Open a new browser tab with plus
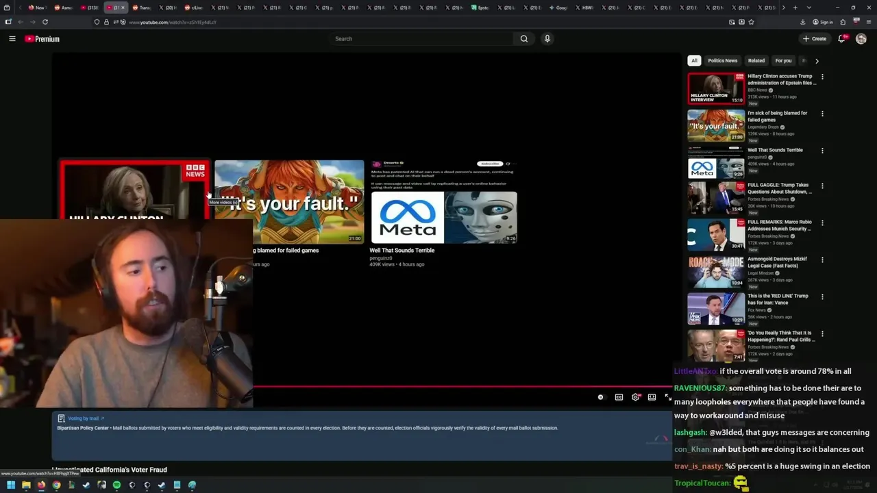The image size is (877, 493). click(x=795, y=8)
